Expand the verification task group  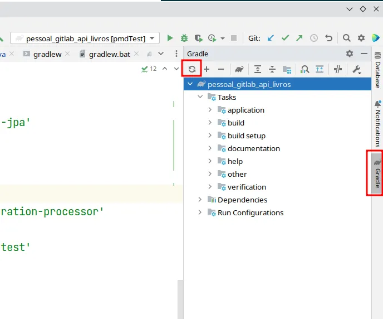210,187
